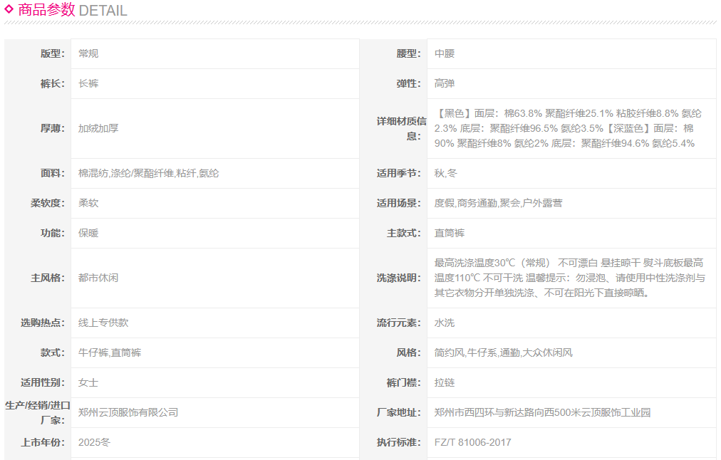Click the 详细材质信息 material composition text

(568, 128)
